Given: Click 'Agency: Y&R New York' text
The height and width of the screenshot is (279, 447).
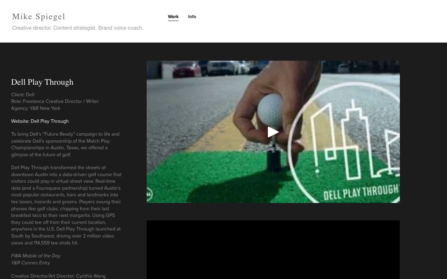Looking at the screenshot, I should (x=36, y=108).
